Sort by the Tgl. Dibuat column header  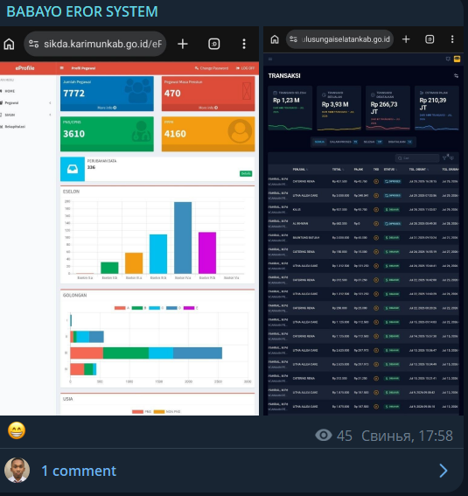coord(419,170)
